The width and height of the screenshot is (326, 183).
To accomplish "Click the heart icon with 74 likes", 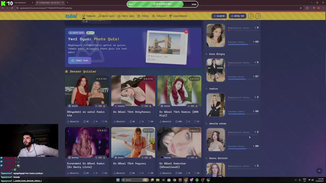I will click(x=103, y=121).
